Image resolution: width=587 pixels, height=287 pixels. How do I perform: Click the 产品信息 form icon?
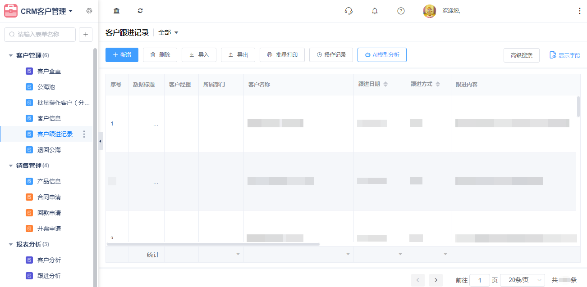(x=29, y=181)
